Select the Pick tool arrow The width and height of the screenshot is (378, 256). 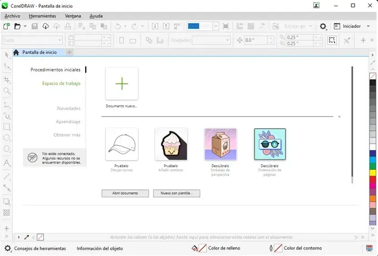tap(7, 55)
